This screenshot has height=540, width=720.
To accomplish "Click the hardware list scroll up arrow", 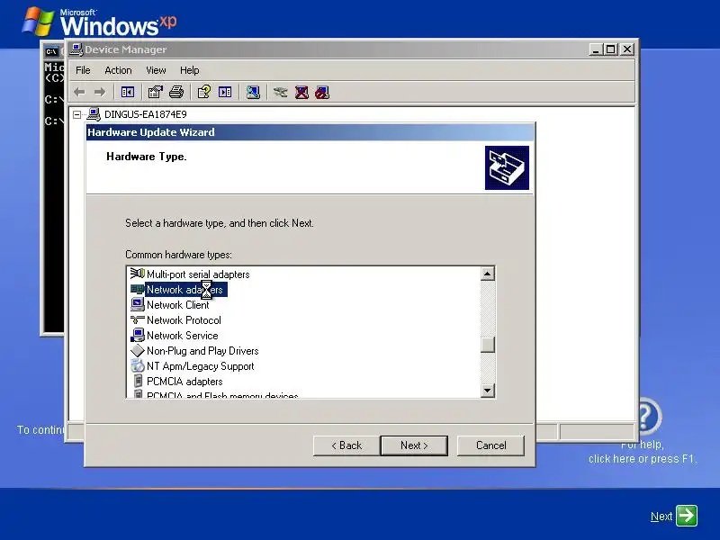I will coord(487,274).
